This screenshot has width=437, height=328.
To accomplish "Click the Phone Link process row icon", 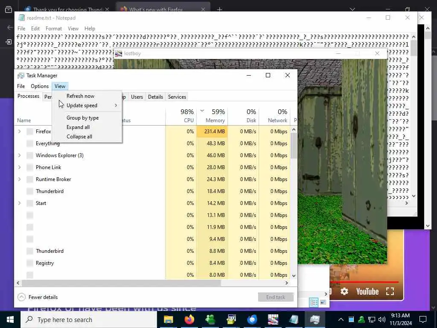I will click(x=30, y=167).
